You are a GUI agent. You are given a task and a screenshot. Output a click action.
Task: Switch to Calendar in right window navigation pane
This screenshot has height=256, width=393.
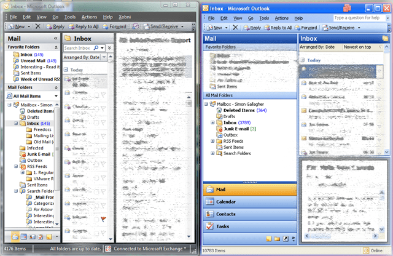click(x=227, y=201)
